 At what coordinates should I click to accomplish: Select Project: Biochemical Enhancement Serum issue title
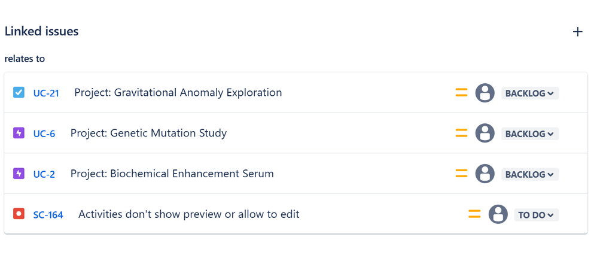172,174
